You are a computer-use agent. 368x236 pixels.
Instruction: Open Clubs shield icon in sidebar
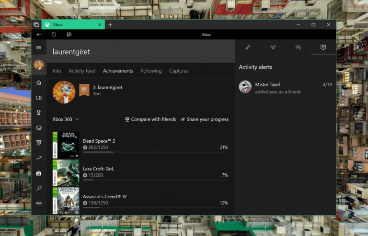click(x=39, y=143)
